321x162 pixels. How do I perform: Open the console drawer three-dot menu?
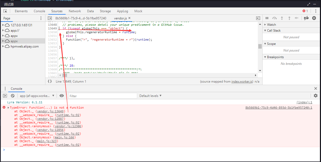coord(5,89)
